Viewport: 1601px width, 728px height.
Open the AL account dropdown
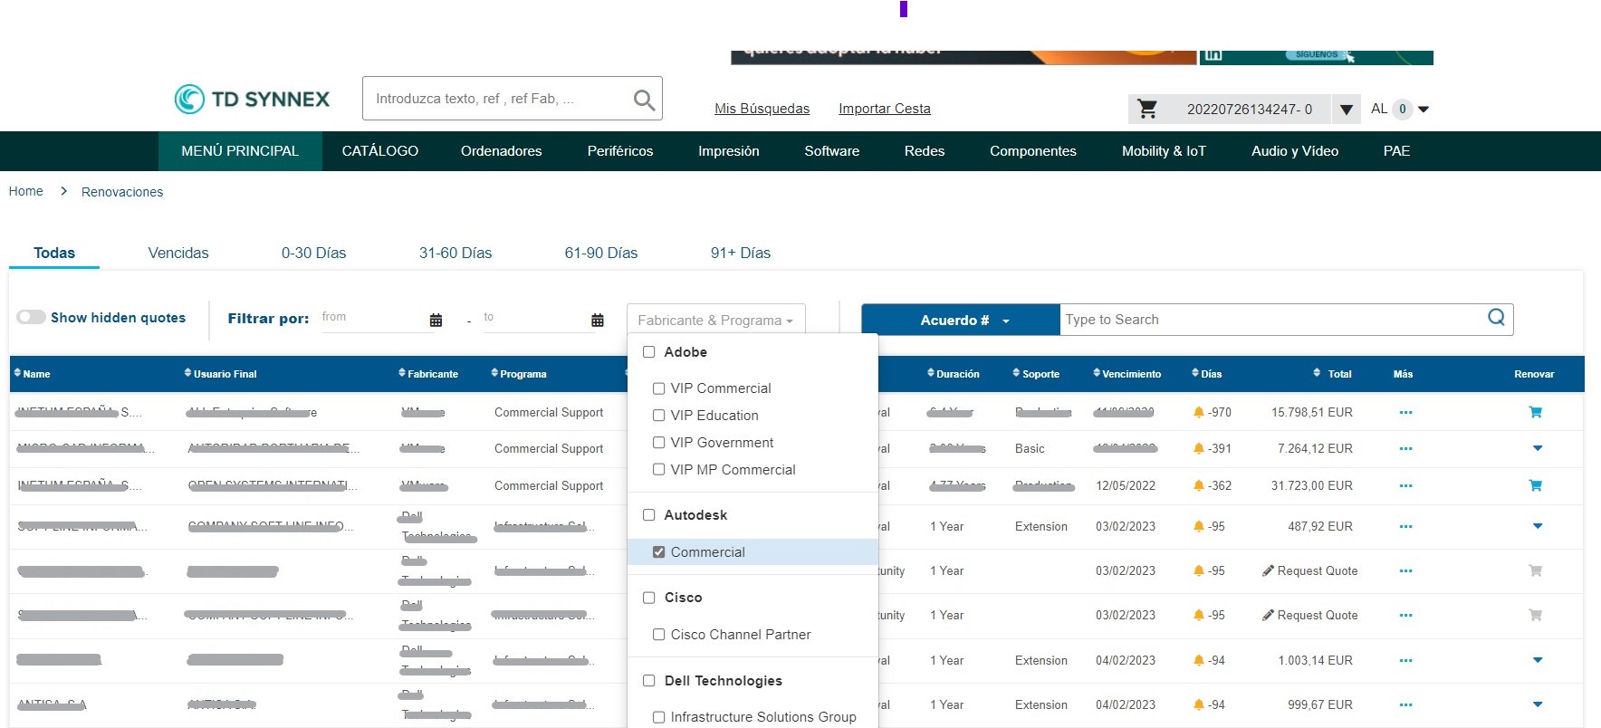(x=1401, y=109)
